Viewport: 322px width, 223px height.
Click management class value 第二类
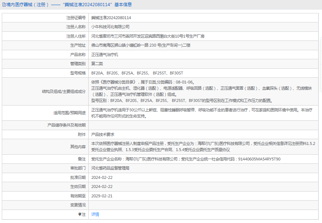97,64
